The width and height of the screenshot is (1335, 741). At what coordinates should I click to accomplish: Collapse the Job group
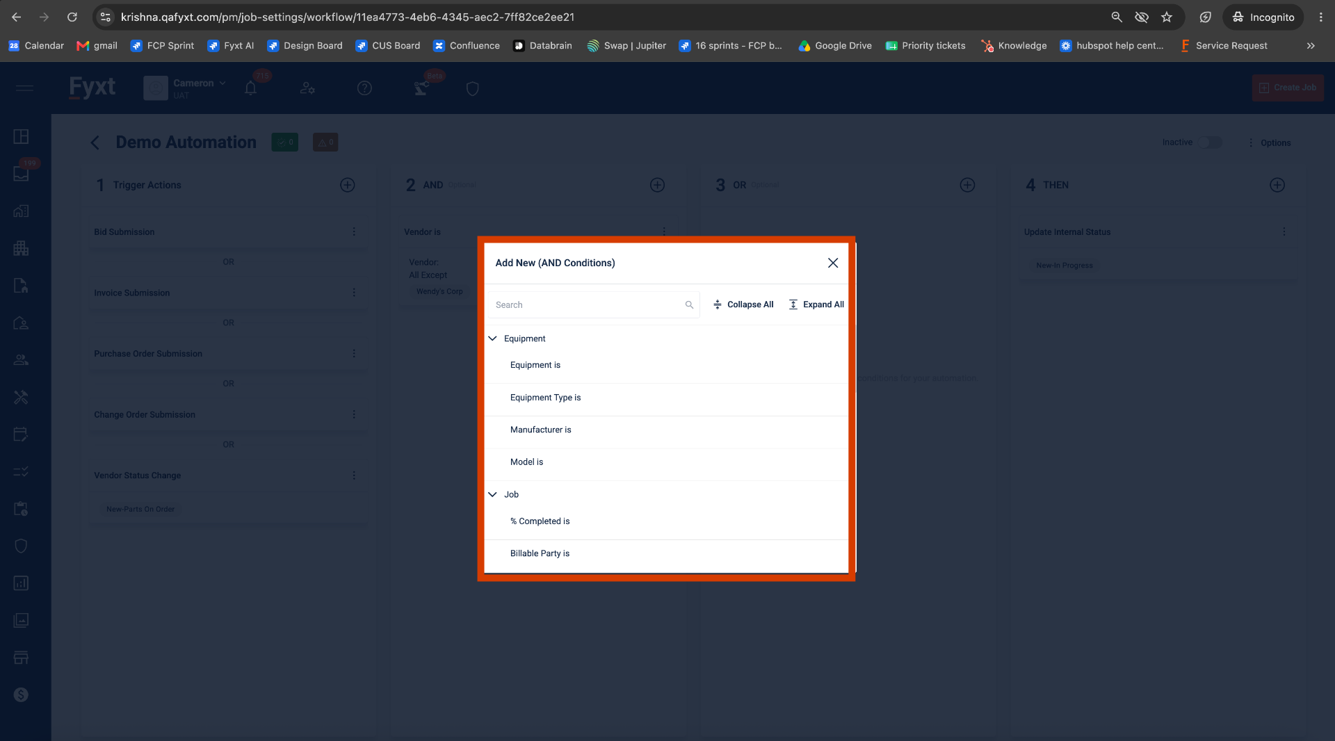click(493, 494)
